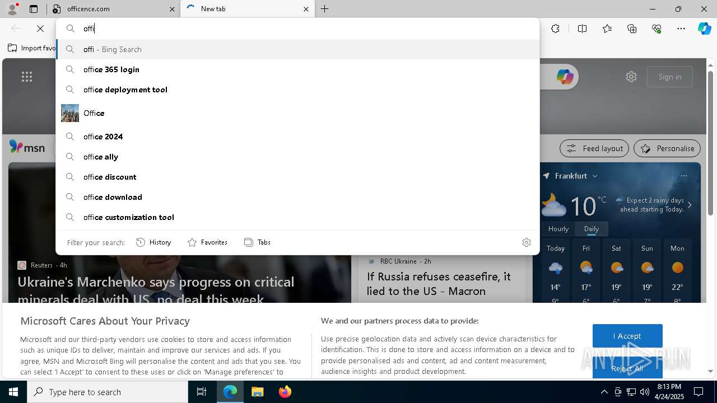The image size is (717, 403).
Task: Click the Personalise button
Action: click(x=667, y=148)
